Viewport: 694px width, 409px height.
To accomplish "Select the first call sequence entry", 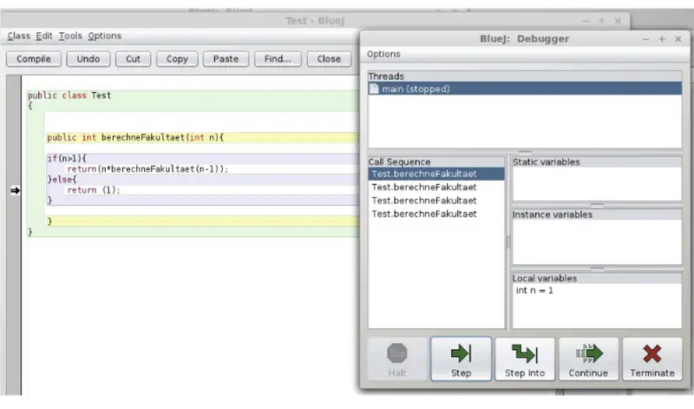I will [423, 174].
